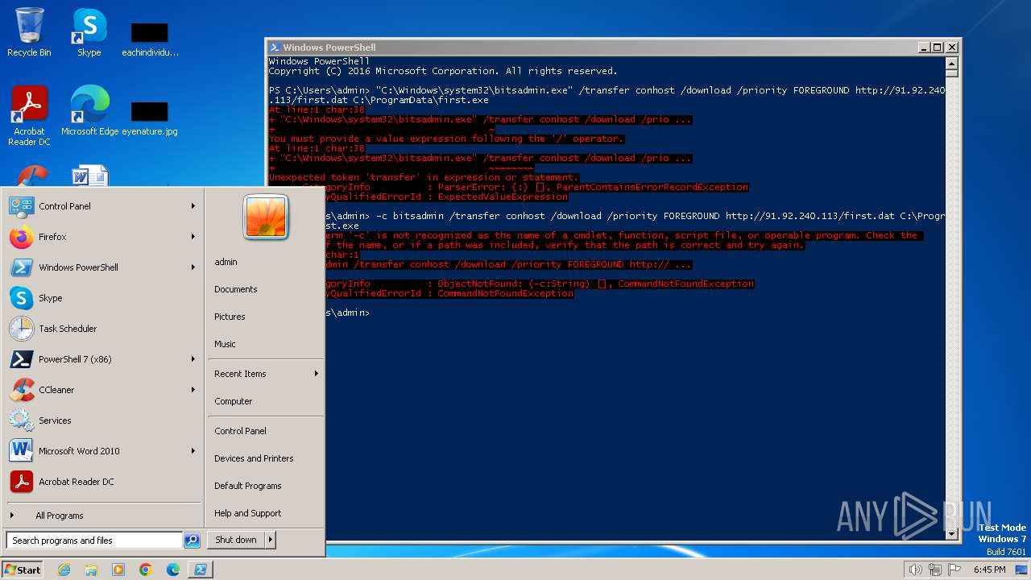1031x580 pixels.
Task: Expand Control Panel submenu arrow
Action: pyautogui.click(x=193, y=206)
